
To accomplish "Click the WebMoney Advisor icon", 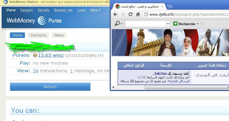I will (5, 2).
